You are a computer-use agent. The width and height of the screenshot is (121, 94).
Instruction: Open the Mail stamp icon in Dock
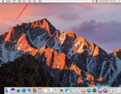[x=29, y=90]
